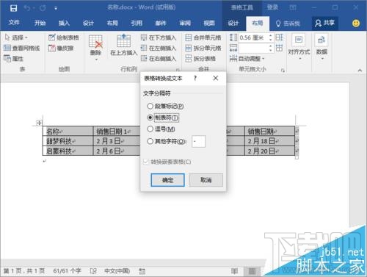Click the 删除 delete table icon
The width and height of the screenshot is (367, 277).
(x=95, y=41)
